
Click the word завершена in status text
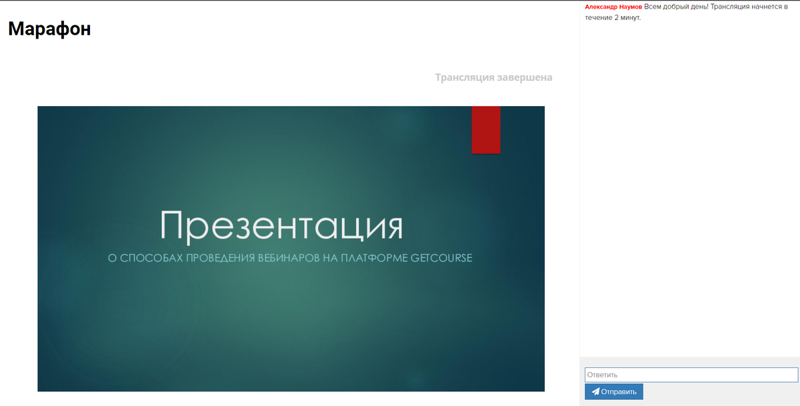pyautogui.click(x=524, y=77)
